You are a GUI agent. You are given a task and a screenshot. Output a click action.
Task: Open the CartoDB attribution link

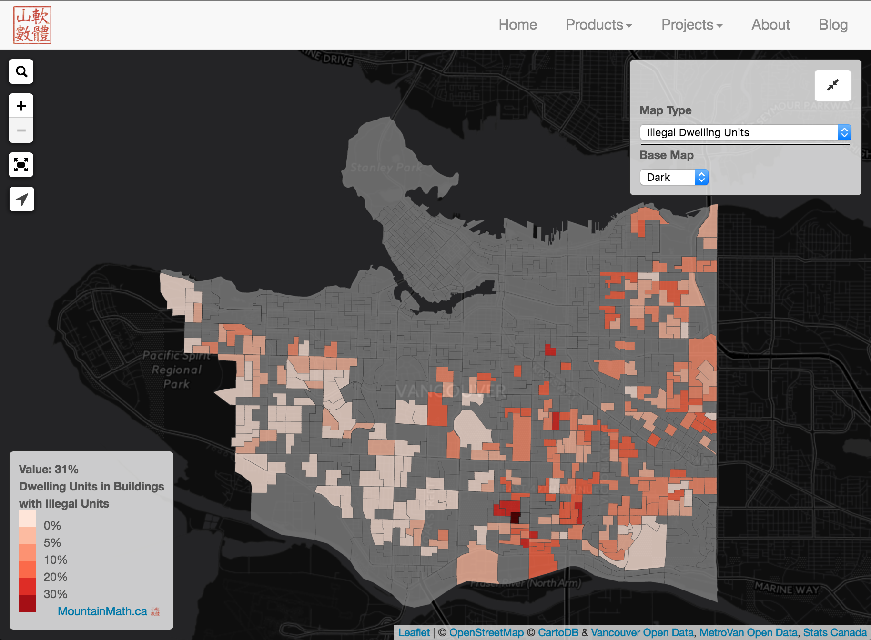(558, 632)
